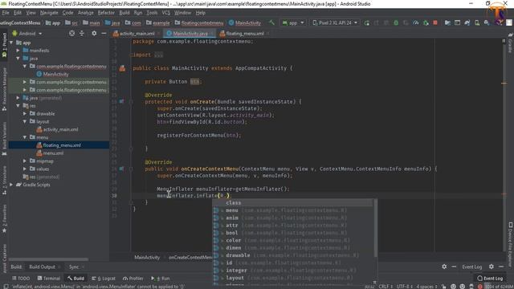Collapse the java folder
This screenshot has height=289, width=514.
click(18, 59)
